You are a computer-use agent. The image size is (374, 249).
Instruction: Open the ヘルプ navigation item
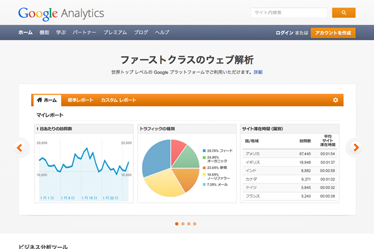[x=162, y=32]
